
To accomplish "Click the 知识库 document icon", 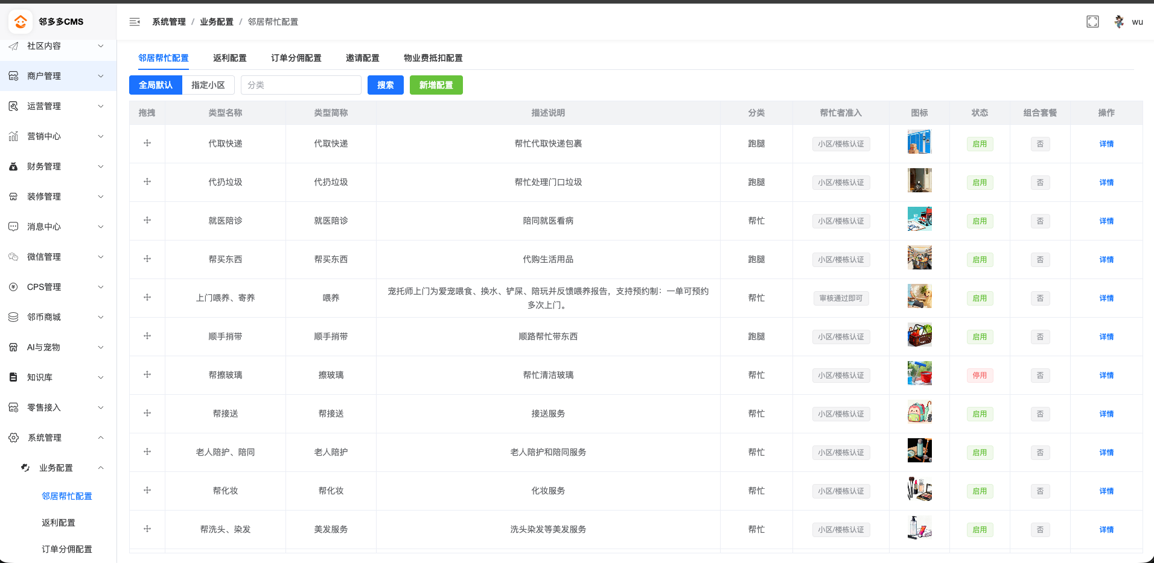I will [13, 377].
